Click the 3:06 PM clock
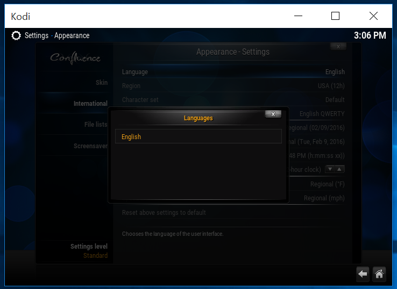Image resolution: width=397 pixels, height=289 pixels. click(x=370, y=35)
